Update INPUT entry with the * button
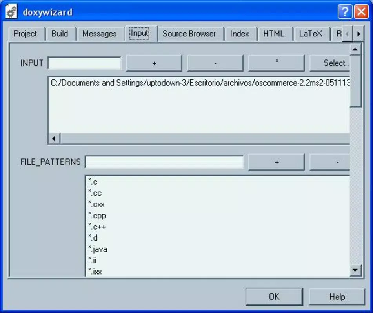373x313 pixels. (277, 63)
